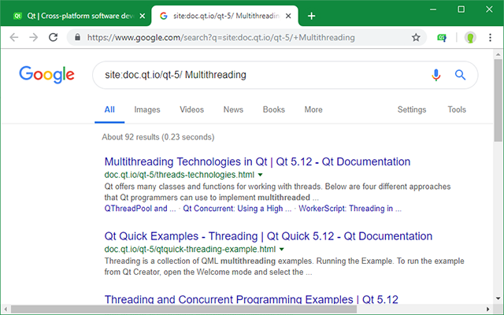Viewport: 504px width, 315px height.
Task: Select the site:doc.qt.io Multithreading tab
Action: [224, 16]
